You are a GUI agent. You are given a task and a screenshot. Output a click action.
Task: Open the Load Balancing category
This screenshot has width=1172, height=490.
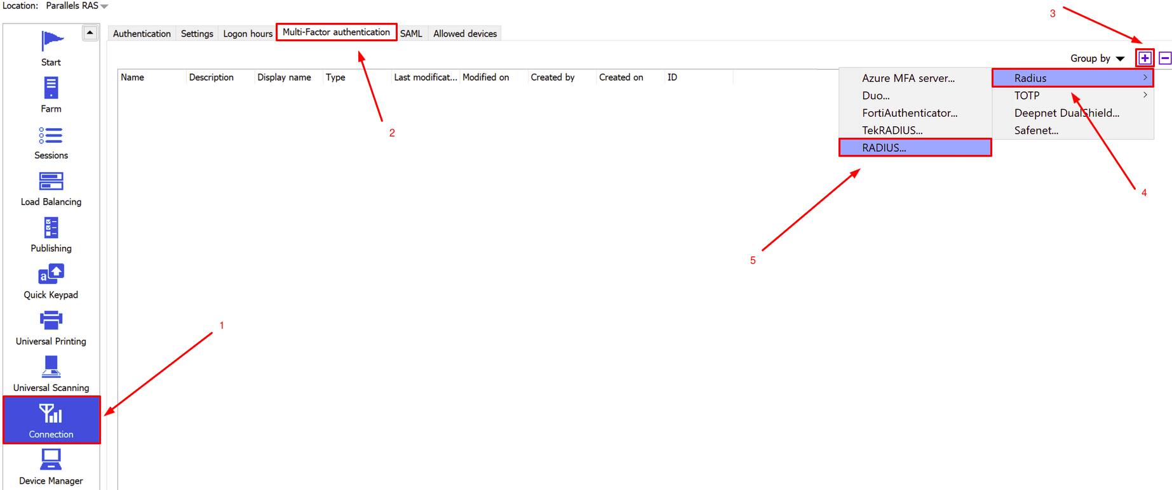(x=51, y=189)
